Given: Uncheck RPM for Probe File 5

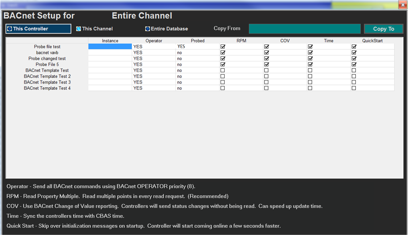Looking at the screenshot, I should click(223, 64).
